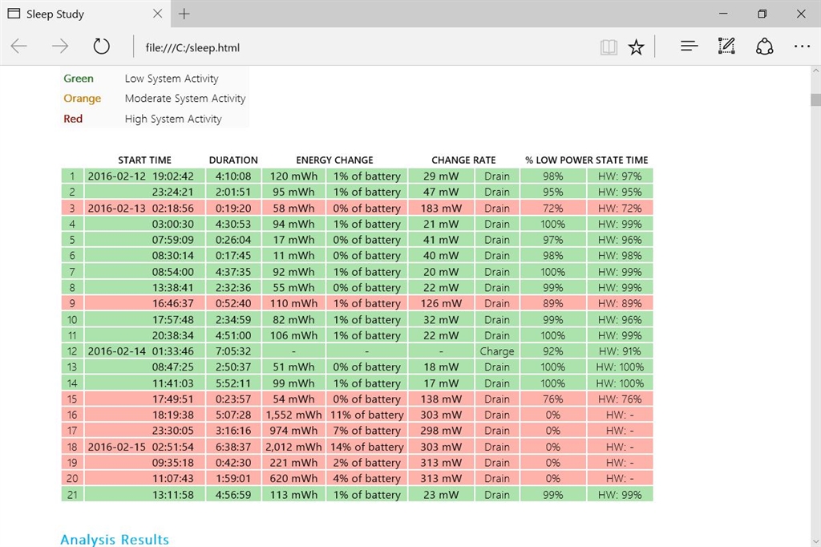The height and width of the screenshot is (547, 821).
Task: Open Reading view book icon
Action: (609, 47)
